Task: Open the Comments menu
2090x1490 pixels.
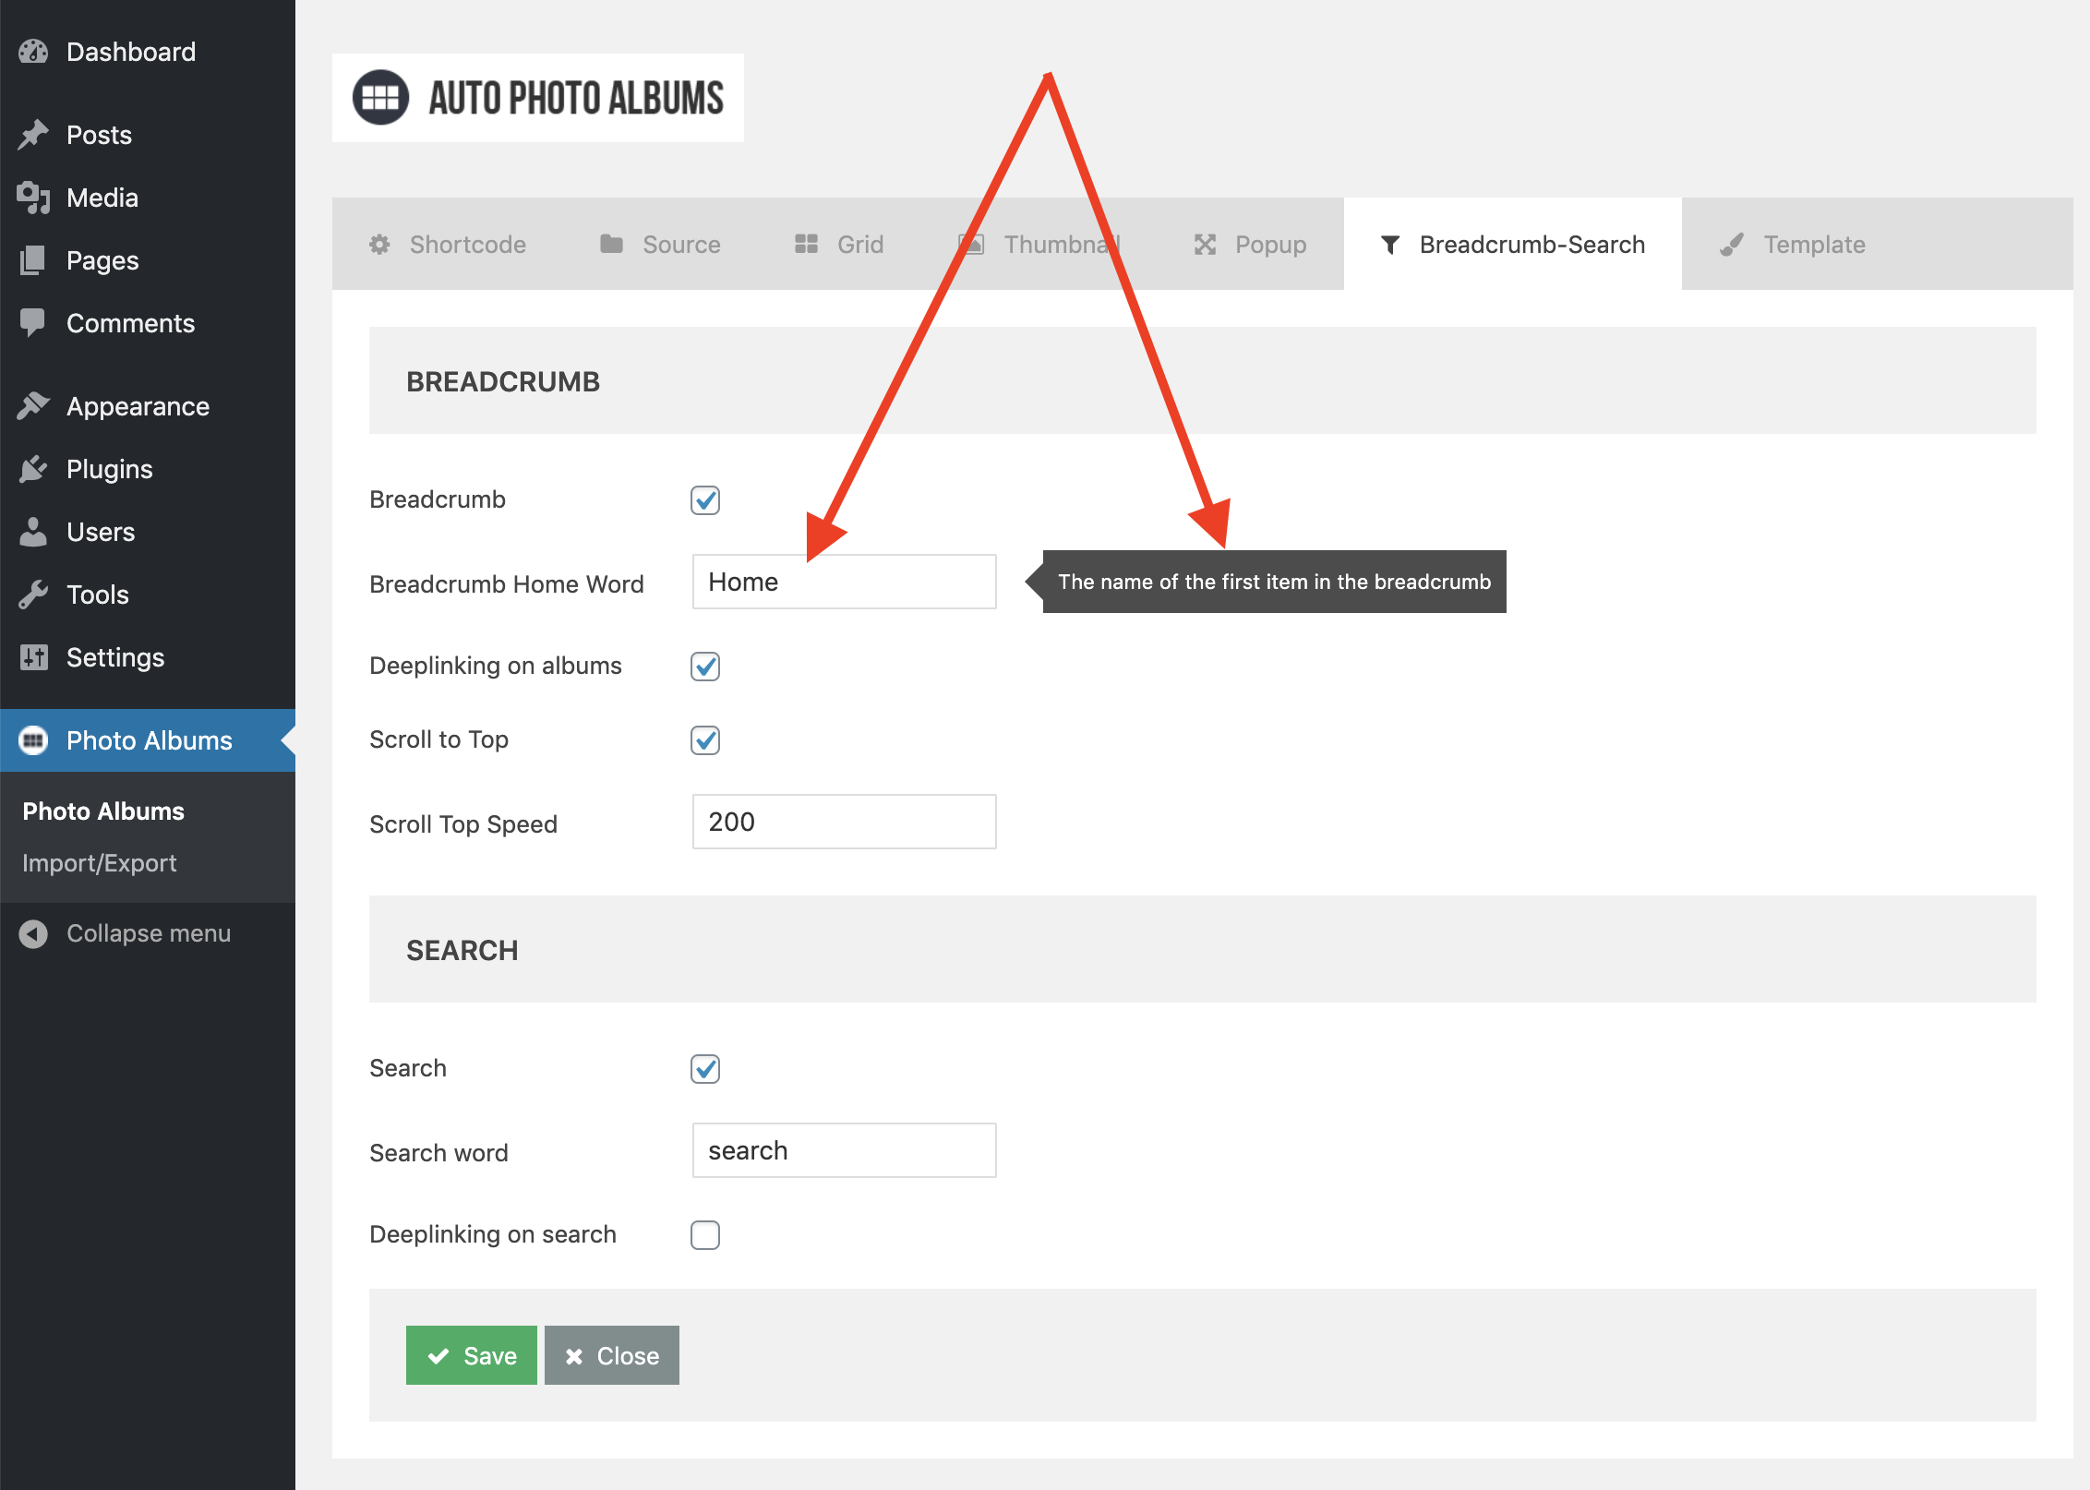Action: pos(148,323)
